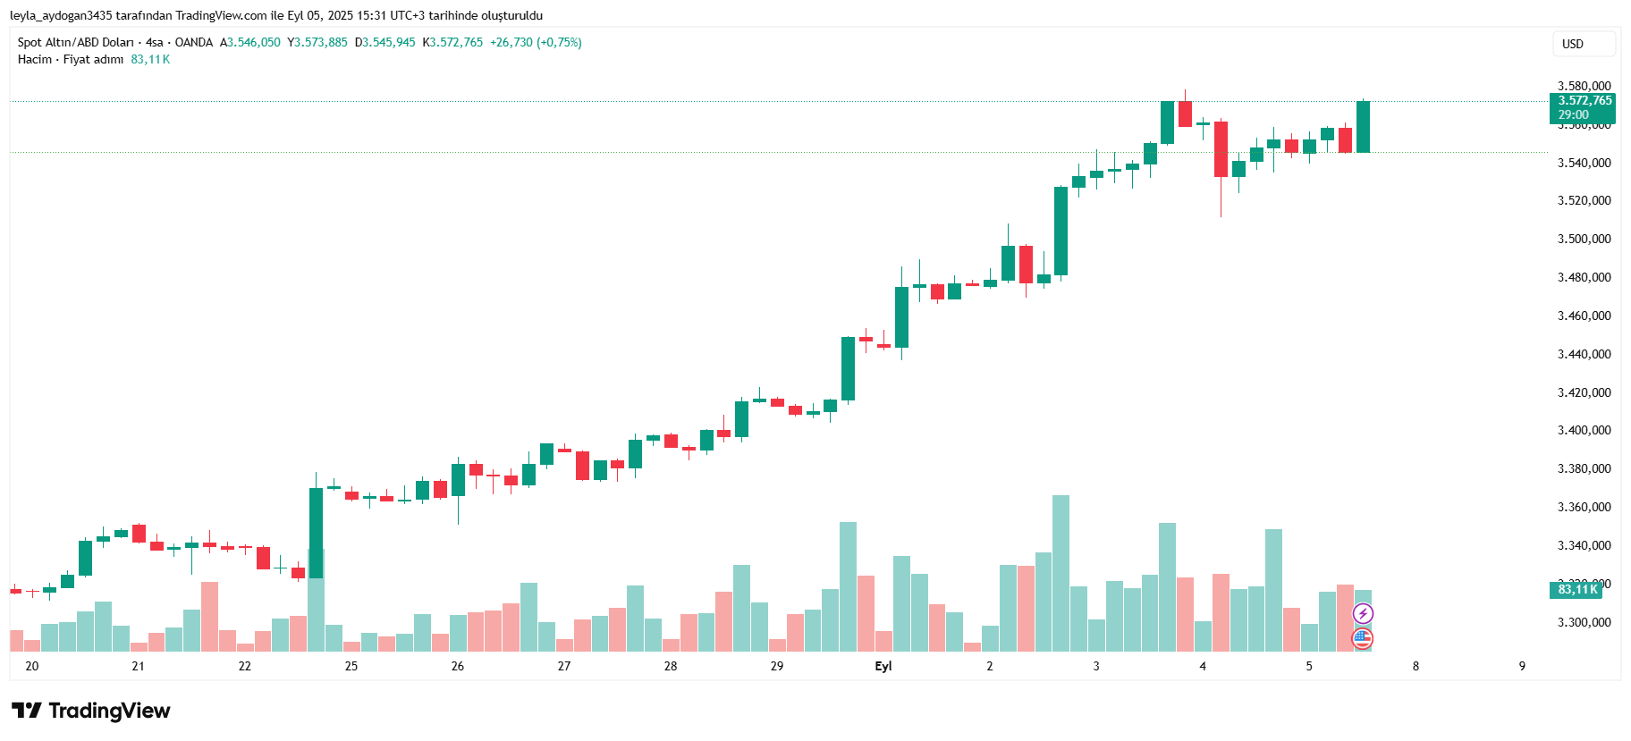
Task: Click date 20 on the time axis
Action: tap(32, 666)
